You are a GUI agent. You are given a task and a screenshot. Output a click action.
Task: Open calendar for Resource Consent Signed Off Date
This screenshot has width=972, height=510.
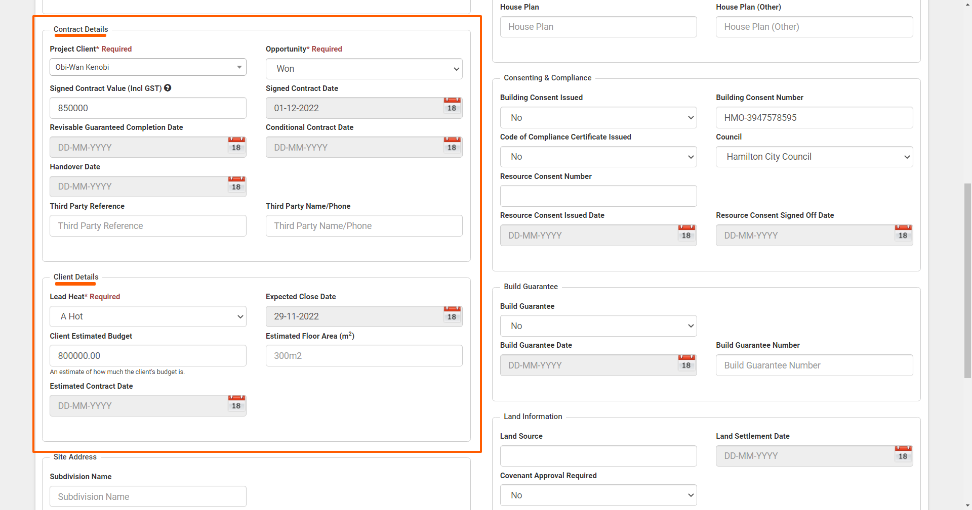(902, 234)
